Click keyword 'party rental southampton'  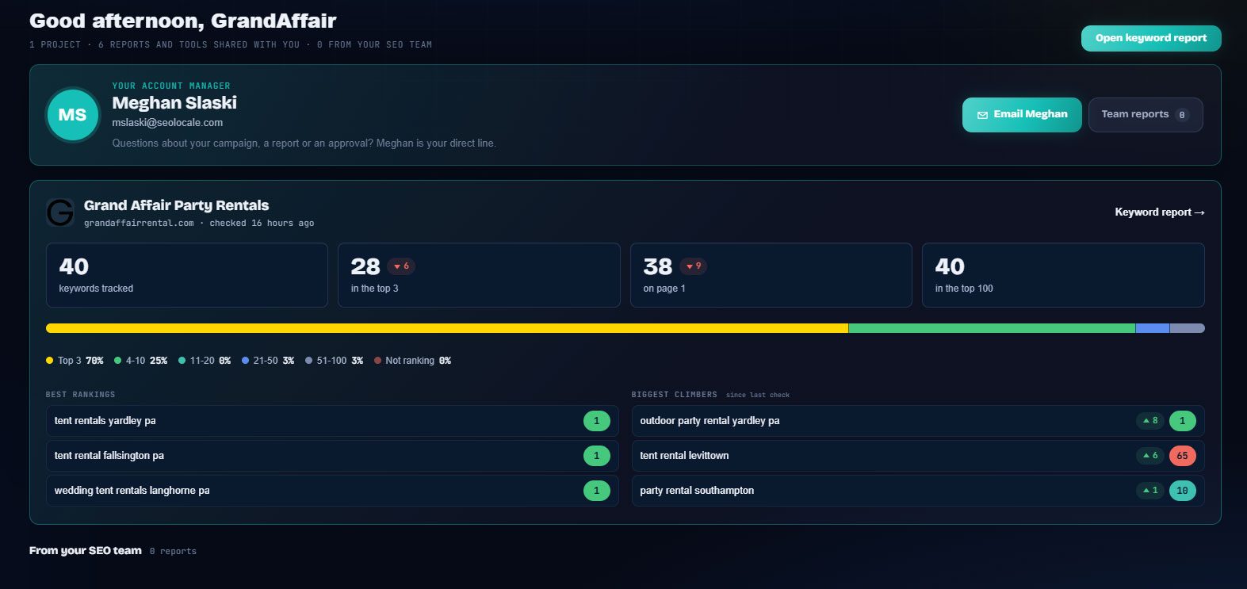click(x=697, y=491)
